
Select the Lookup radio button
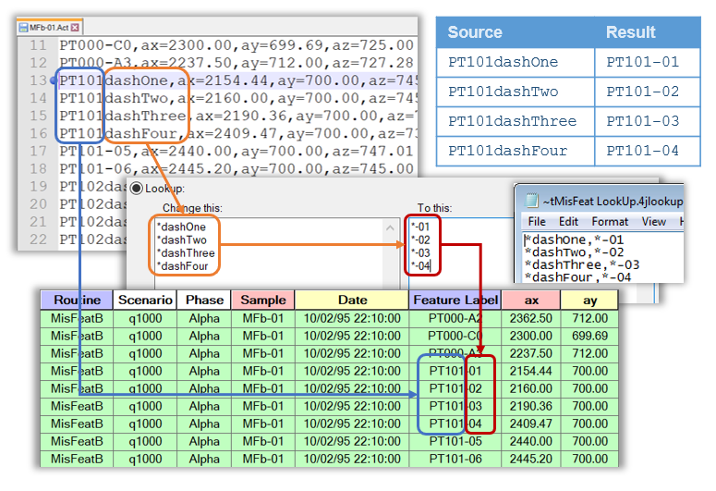[137, 189]
